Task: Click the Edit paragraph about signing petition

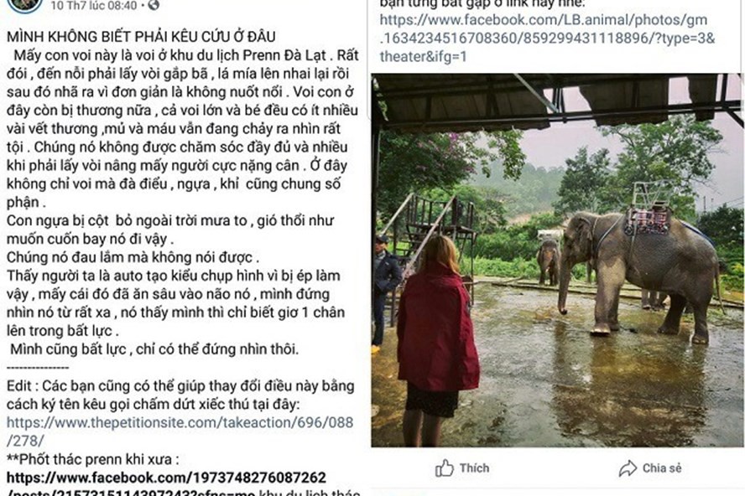Action: [x=180, y=395]
